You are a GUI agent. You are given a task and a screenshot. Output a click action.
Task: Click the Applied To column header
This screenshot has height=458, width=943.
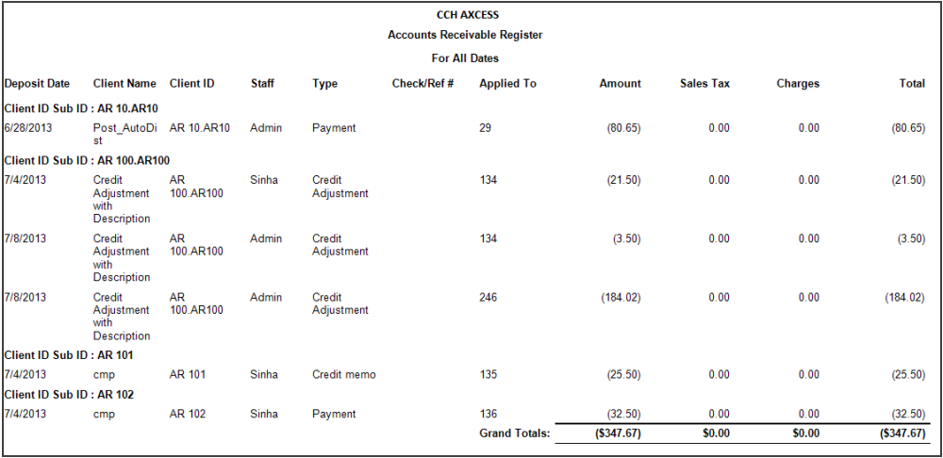[507, 83]
